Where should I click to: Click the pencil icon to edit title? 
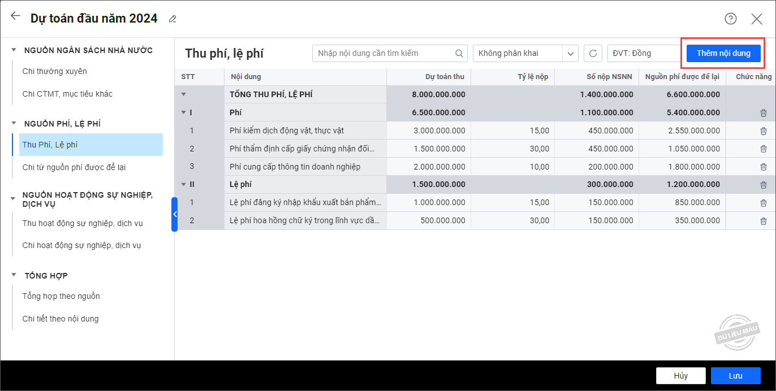coord(173,19)
